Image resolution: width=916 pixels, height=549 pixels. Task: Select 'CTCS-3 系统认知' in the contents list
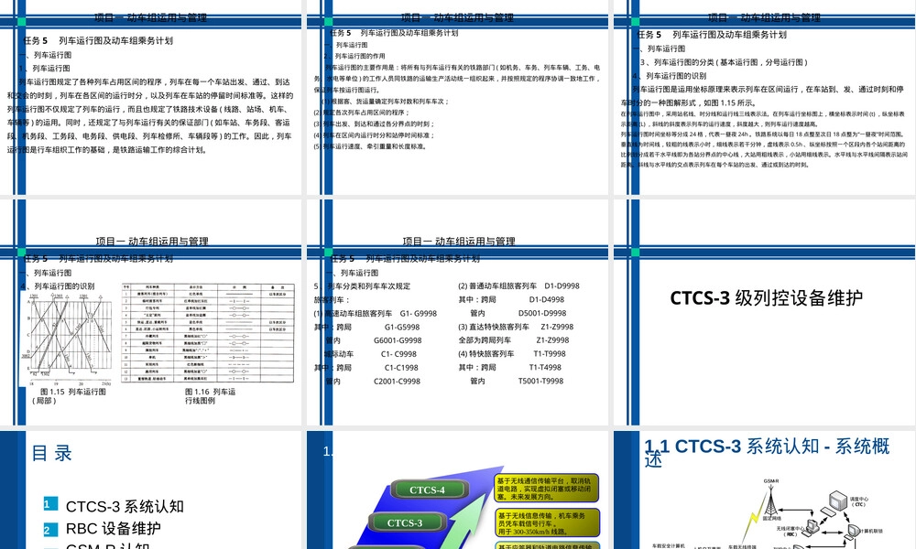(125, 506)
